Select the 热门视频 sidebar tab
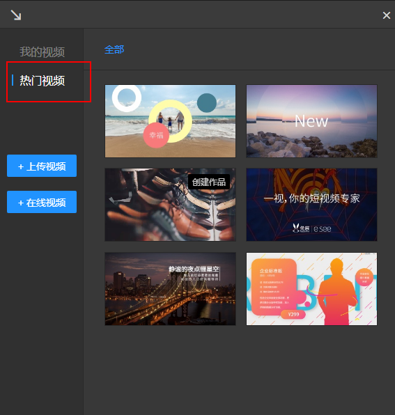This screenshot has height=415, width=395. [x=42, y=81]
